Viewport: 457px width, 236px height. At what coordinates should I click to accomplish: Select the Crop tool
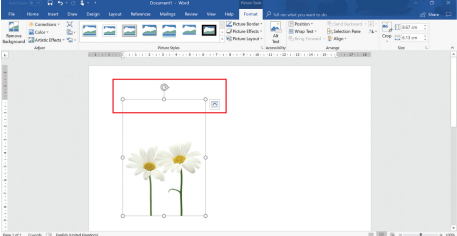tap(387, 31)
